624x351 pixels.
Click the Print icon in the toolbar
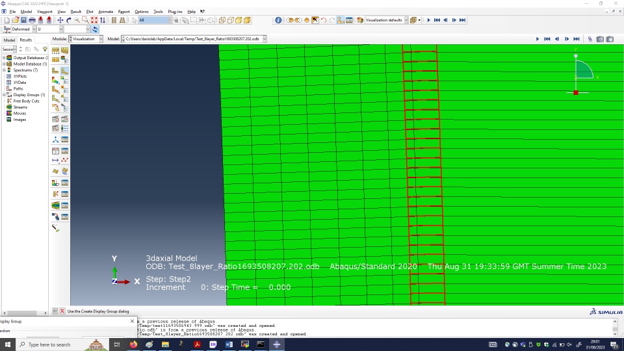pos(32,20)
